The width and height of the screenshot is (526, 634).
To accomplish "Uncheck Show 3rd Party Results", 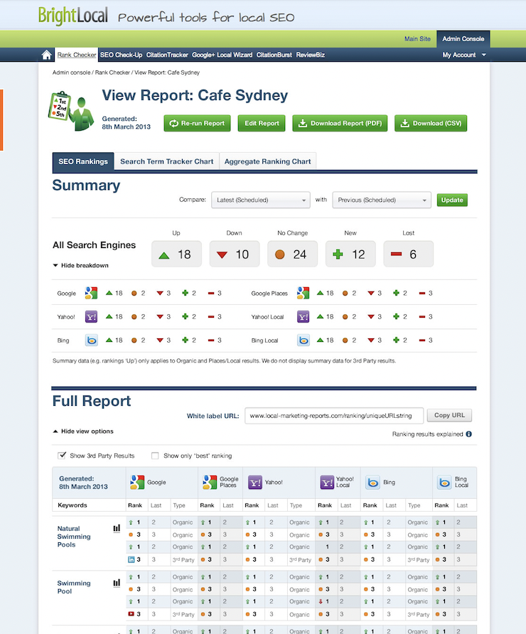I will point(62,456).
